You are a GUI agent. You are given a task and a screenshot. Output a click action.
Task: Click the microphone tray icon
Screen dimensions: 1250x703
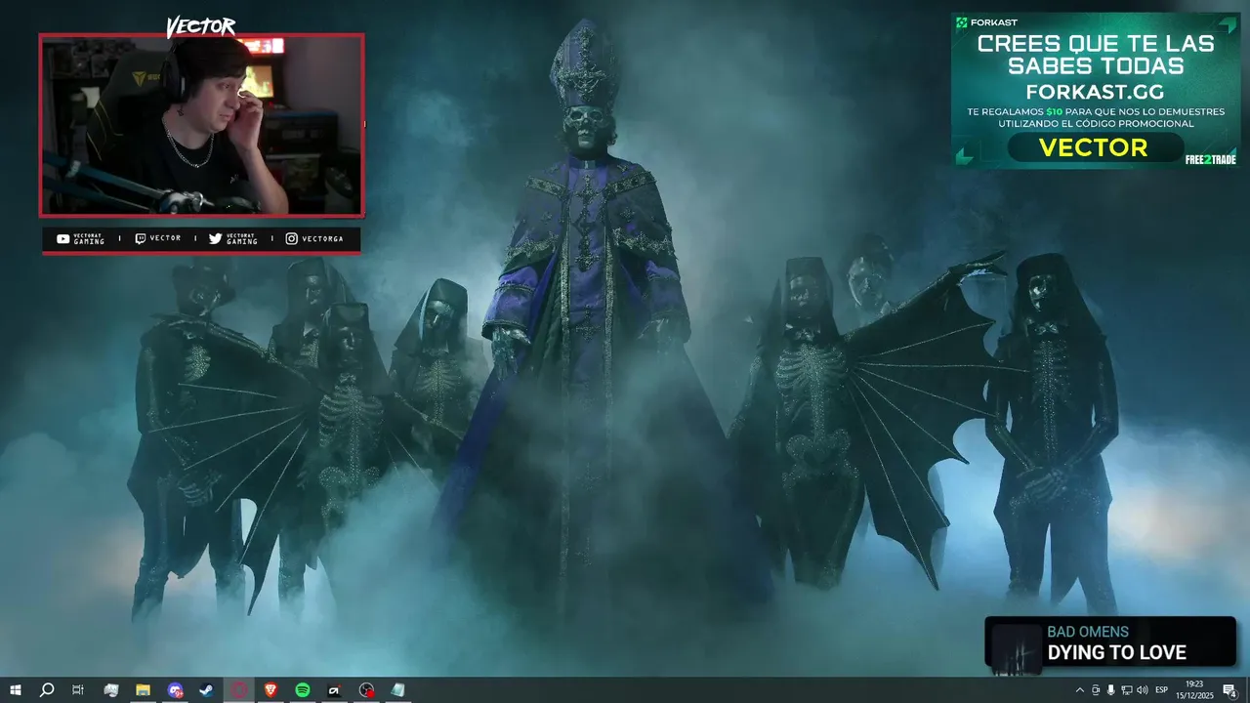[x=1110, y=690]
